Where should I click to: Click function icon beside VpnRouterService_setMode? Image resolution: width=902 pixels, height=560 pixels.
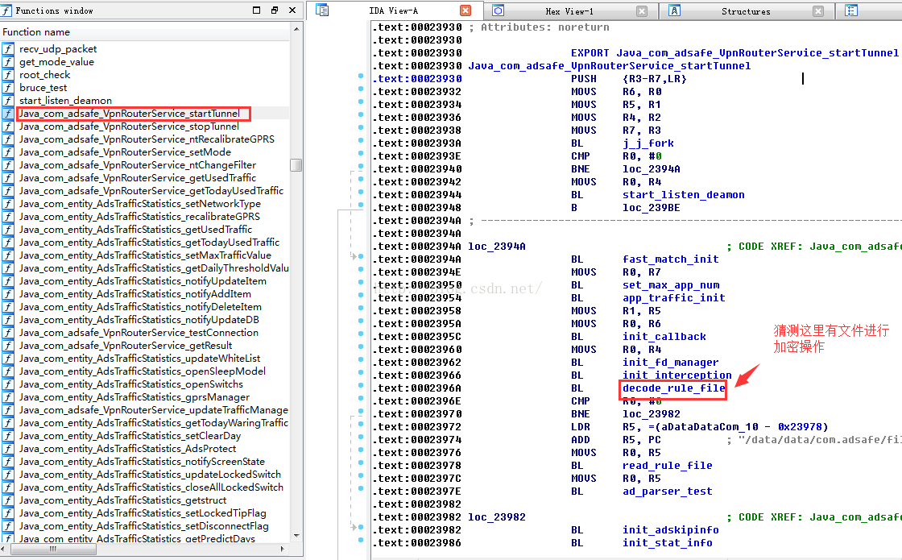point(8,152)
